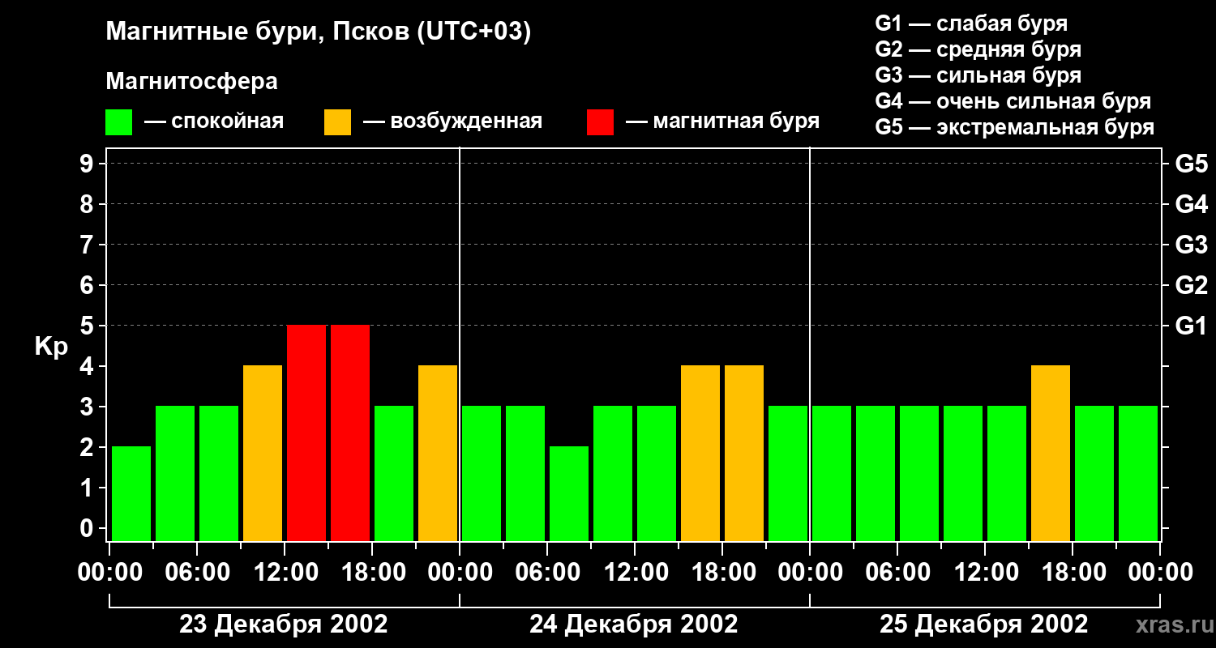Click the last orange bar of 23 December before midnight
The image size is (1216, 648).
click(x=438, y=454)
